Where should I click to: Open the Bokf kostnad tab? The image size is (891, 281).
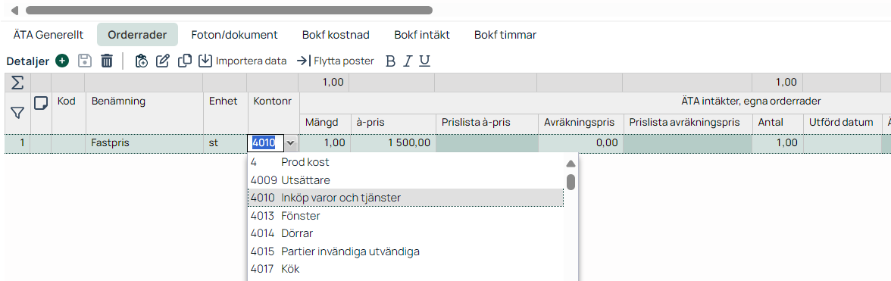[336, 35]
